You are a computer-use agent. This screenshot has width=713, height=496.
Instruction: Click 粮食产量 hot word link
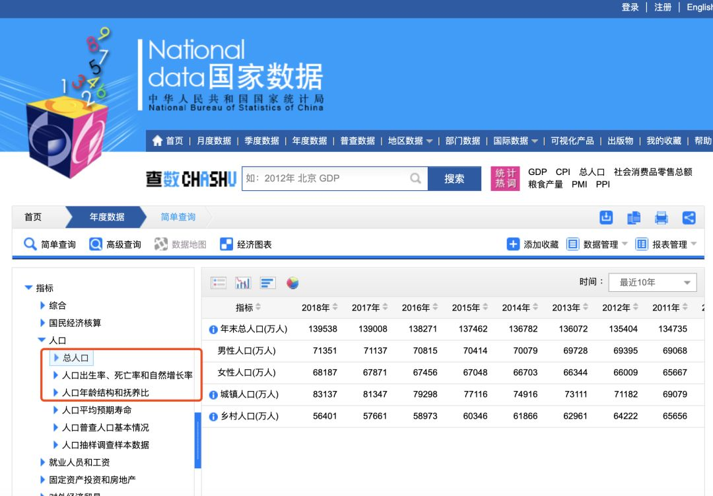[x=545, y=184]
